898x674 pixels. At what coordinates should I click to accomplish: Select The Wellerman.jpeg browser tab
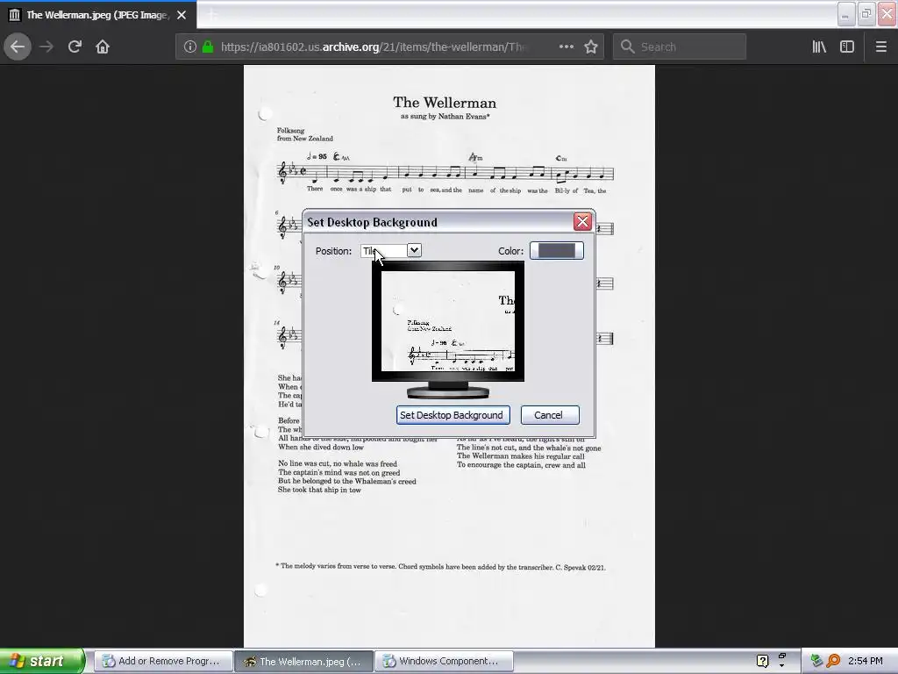coord(98,15)
